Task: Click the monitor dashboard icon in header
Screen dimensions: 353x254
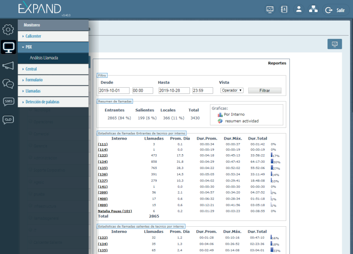Action: (x=270, y=9)
